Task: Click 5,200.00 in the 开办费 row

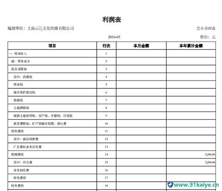Action: click(210, 162)
